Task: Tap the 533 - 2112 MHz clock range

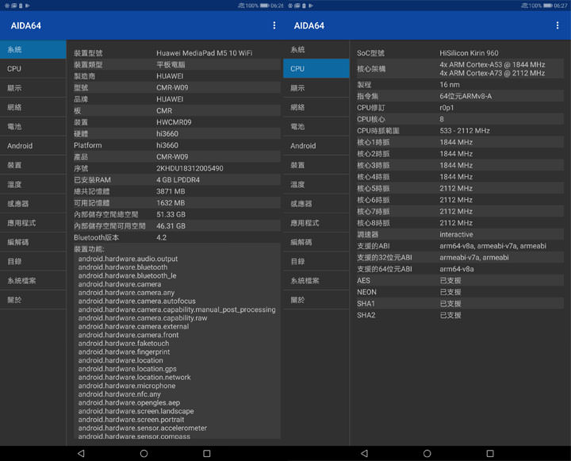Action: pos(465,131)
